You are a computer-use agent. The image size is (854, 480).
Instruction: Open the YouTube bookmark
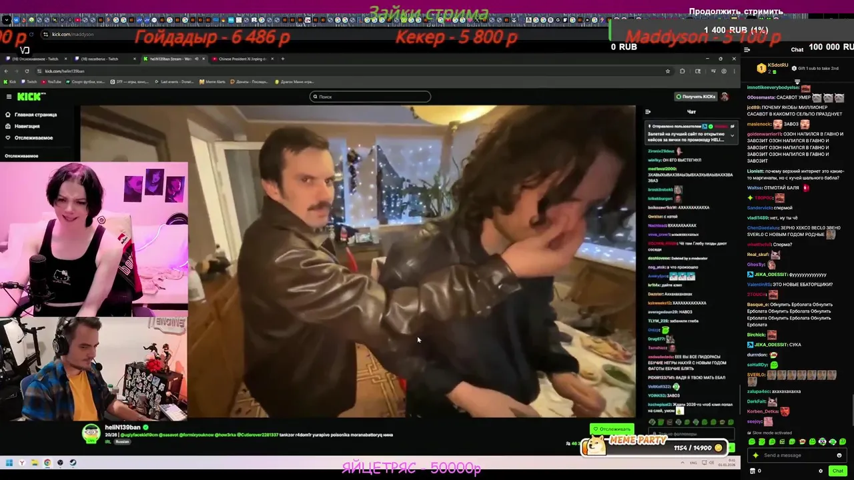[x=51, y=82]
